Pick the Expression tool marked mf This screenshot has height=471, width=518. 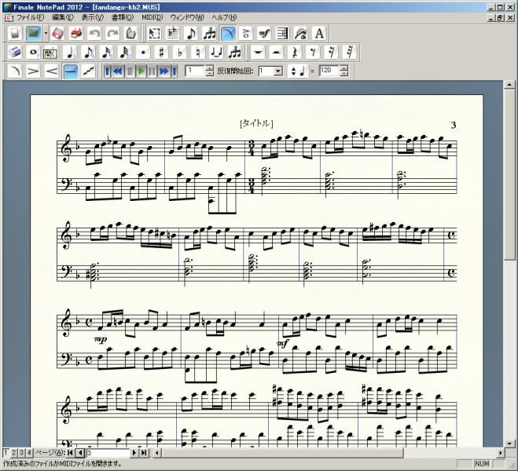(264, 33)
